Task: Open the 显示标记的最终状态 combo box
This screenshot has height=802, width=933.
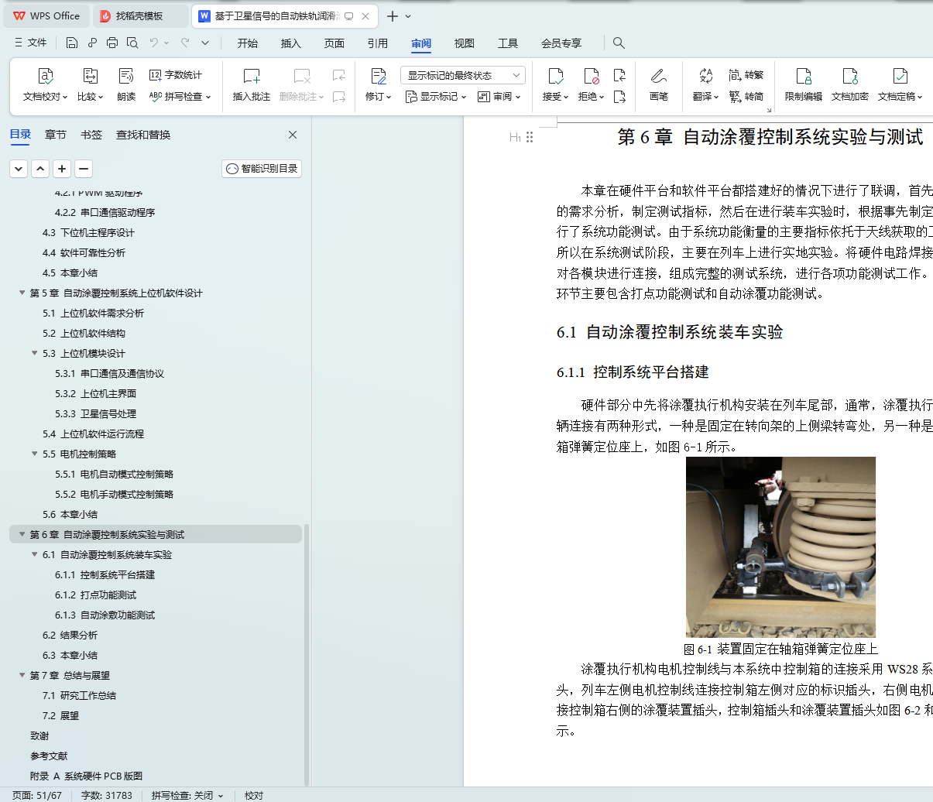Action: point(463,75)
